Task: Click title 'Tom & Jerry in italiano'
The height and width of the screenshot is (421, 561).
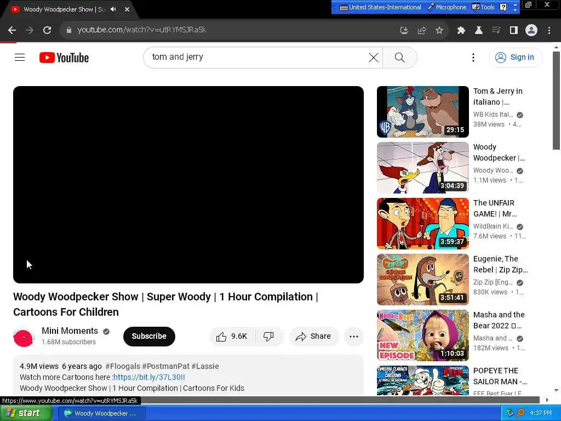Action: tap(497, 96)
